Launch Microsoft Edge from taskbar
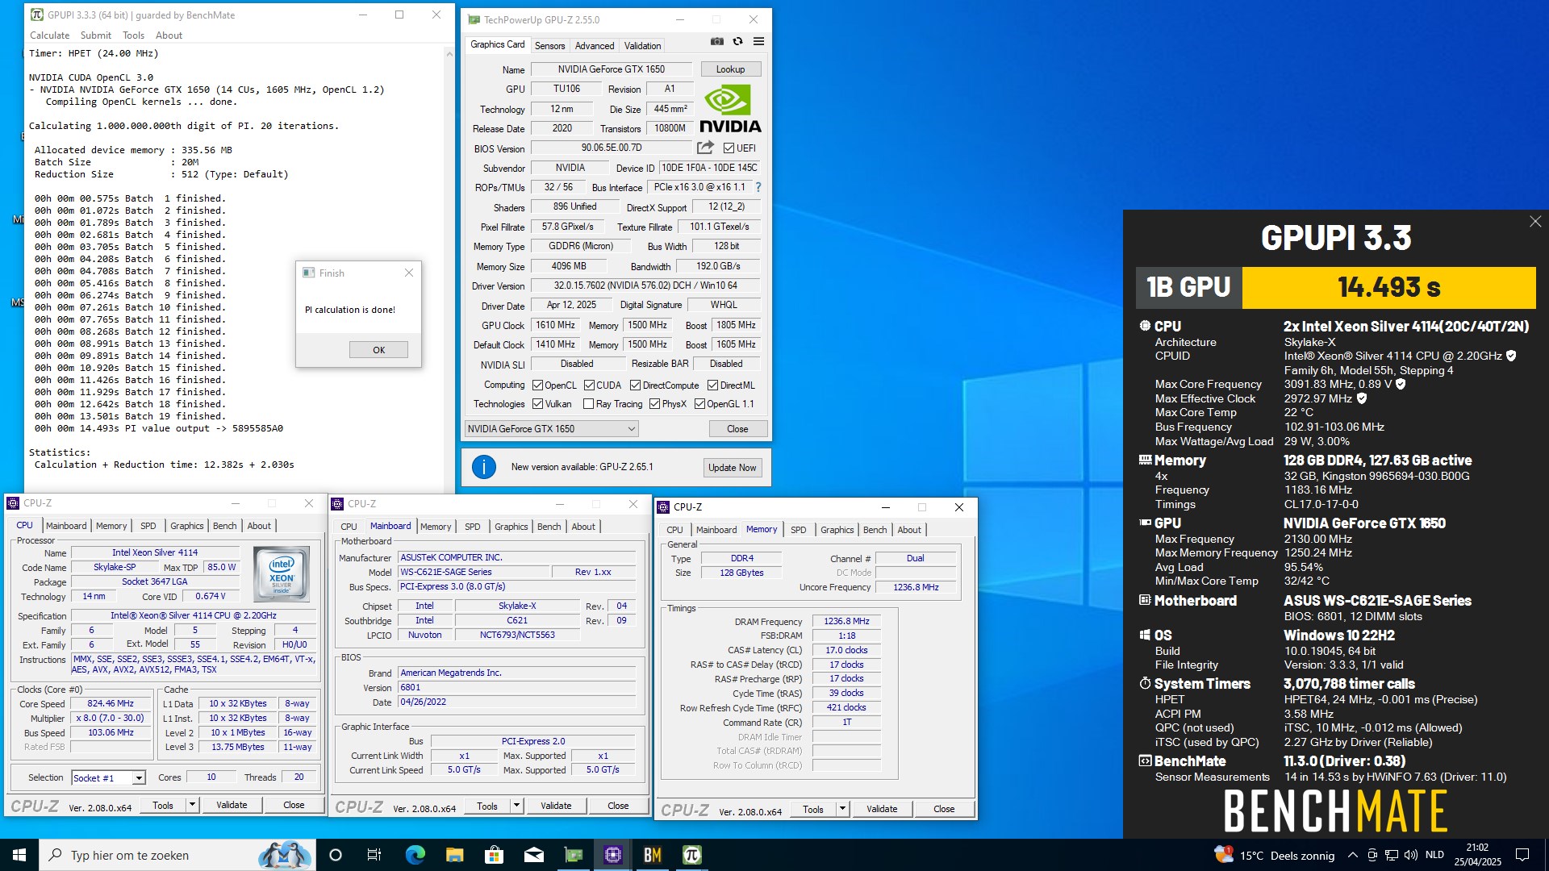This screenshot has height=871, width=1549. click(x=415, y=855)
